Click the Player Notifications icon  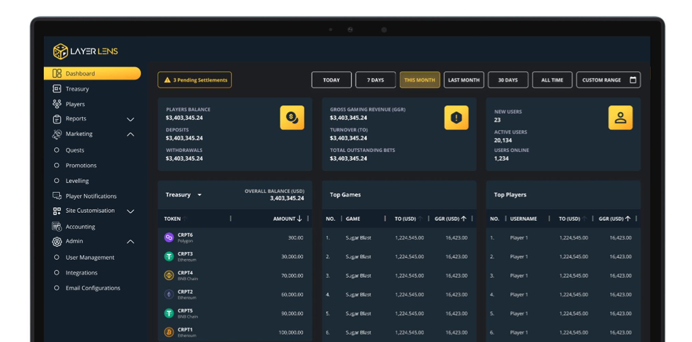tap(57, 196)
